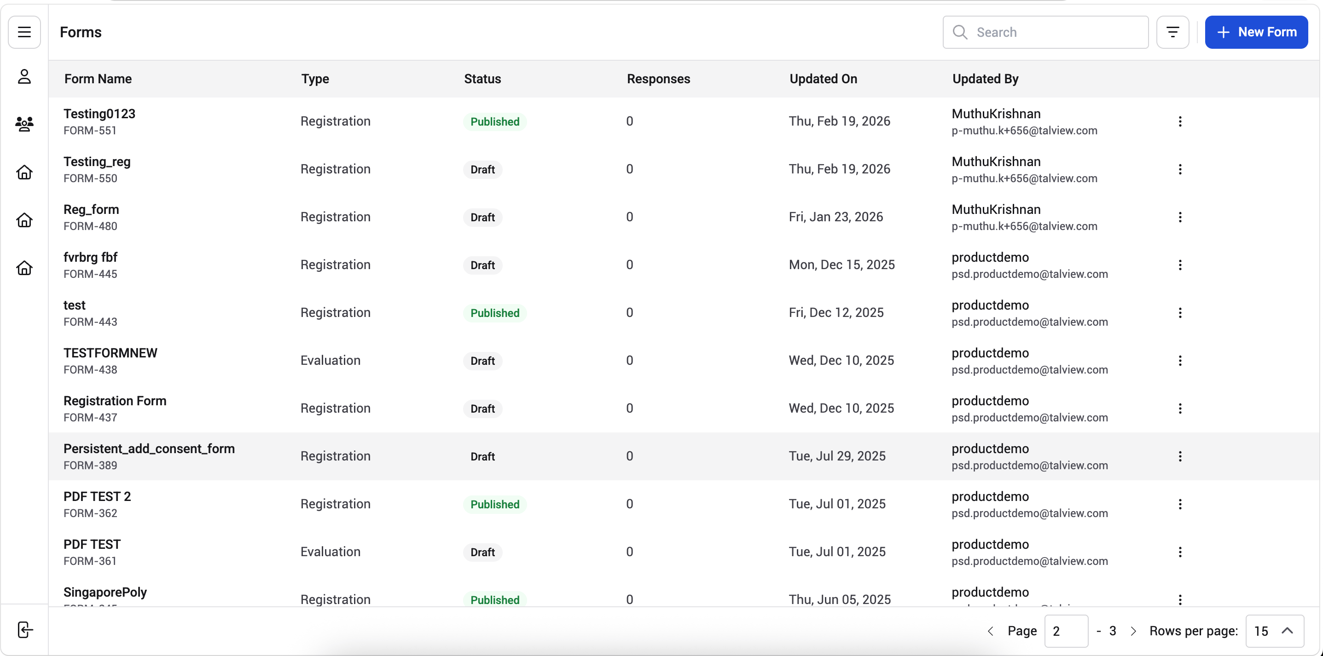Screen dimensions: 1323x656
Task: Open three-dot menu for TESTFORMNEW row
Action: pyautogui.click(x=1180, y=360)
